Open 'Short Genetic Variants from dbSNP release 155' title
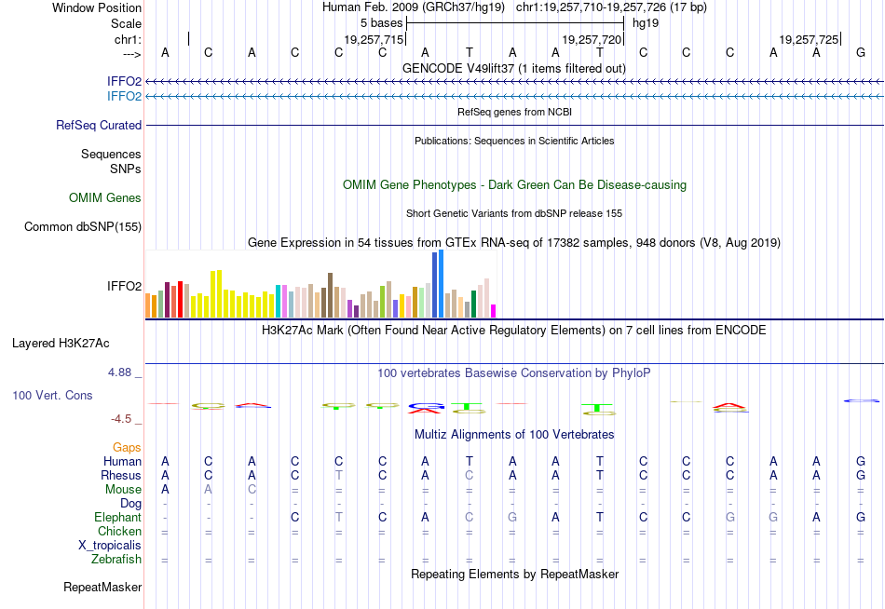This screenshot has height=609, width=885. [514, 213]
